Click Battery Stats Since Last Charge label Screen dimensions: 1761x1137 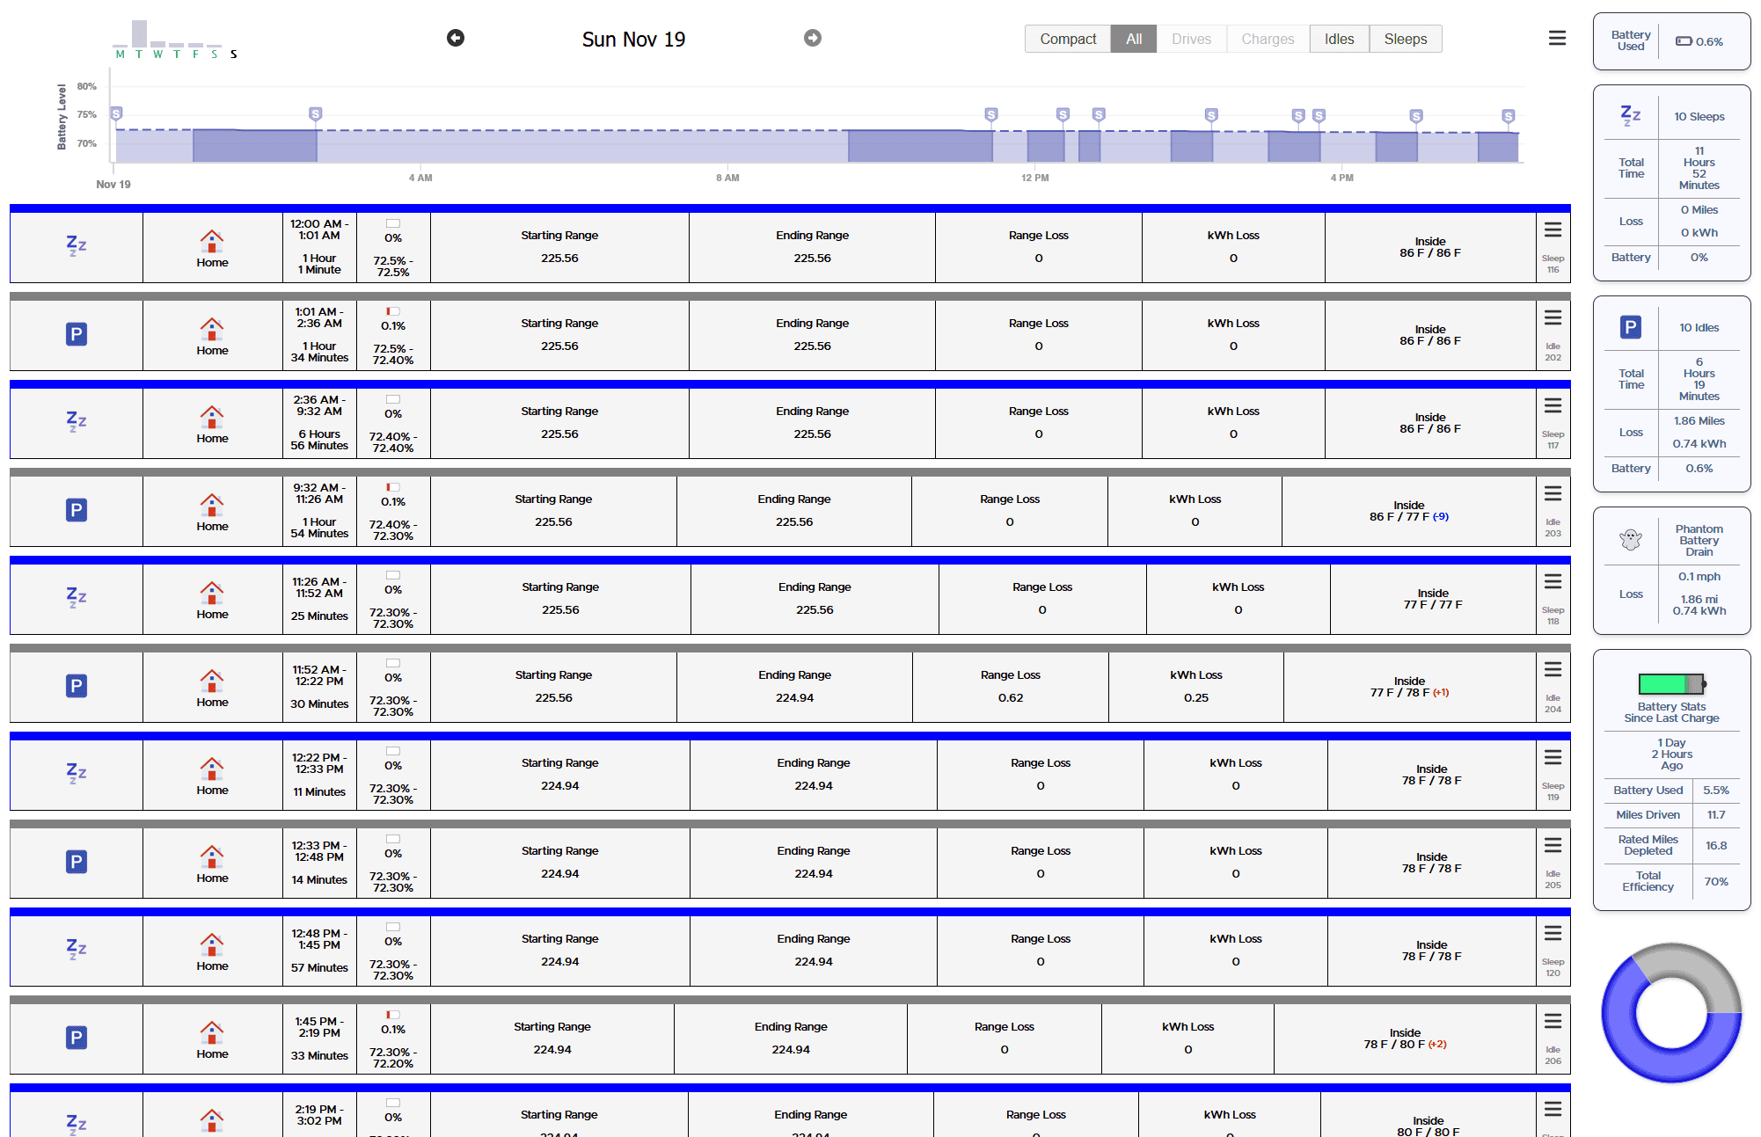1671,712
